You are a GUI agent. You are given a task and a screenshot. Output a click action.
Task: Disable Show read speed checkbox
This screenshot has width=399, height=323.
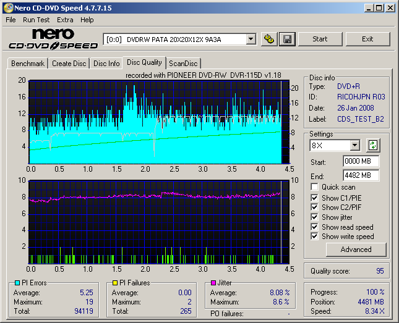pyautogui.click(x=314, y=227)
